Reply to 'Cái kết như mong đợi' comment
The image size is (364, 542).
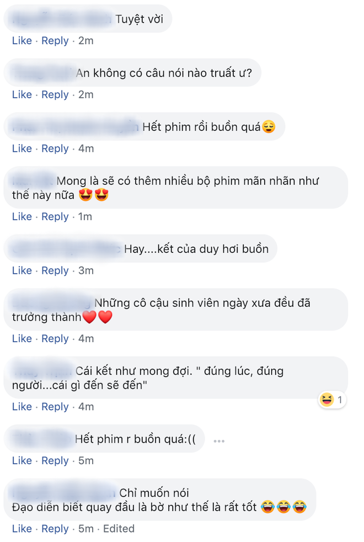point(55,407)
